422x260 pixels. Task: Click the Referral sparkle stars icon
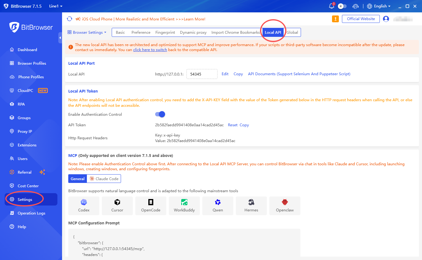[43, 172]
